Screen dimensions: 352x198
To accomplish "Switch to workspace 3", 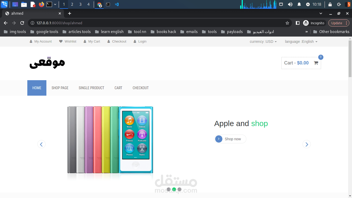I will tap(80, 4).
